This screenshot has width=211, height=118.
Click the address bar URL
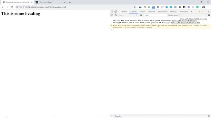45,7
